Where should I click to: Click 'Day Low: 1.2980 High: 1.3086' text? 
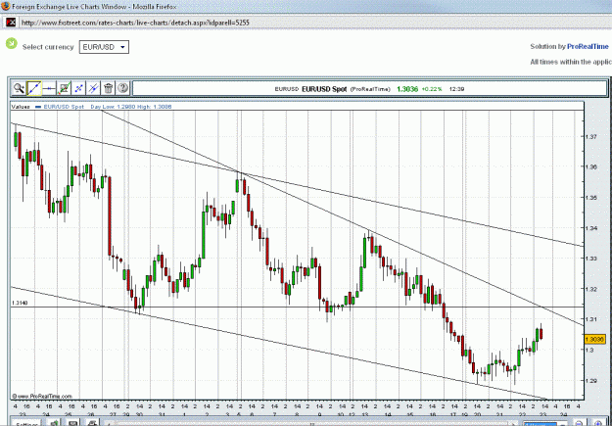coord(131,106)
